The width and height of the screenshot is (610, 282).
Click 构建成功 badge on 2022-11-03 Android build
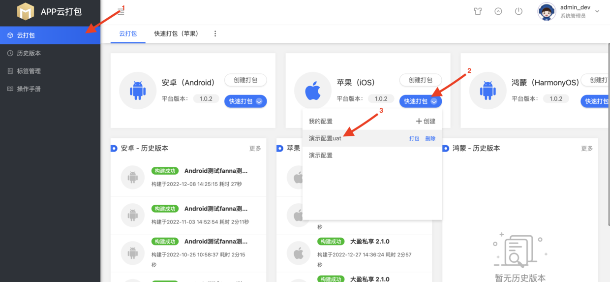click(x=165, y=209)
